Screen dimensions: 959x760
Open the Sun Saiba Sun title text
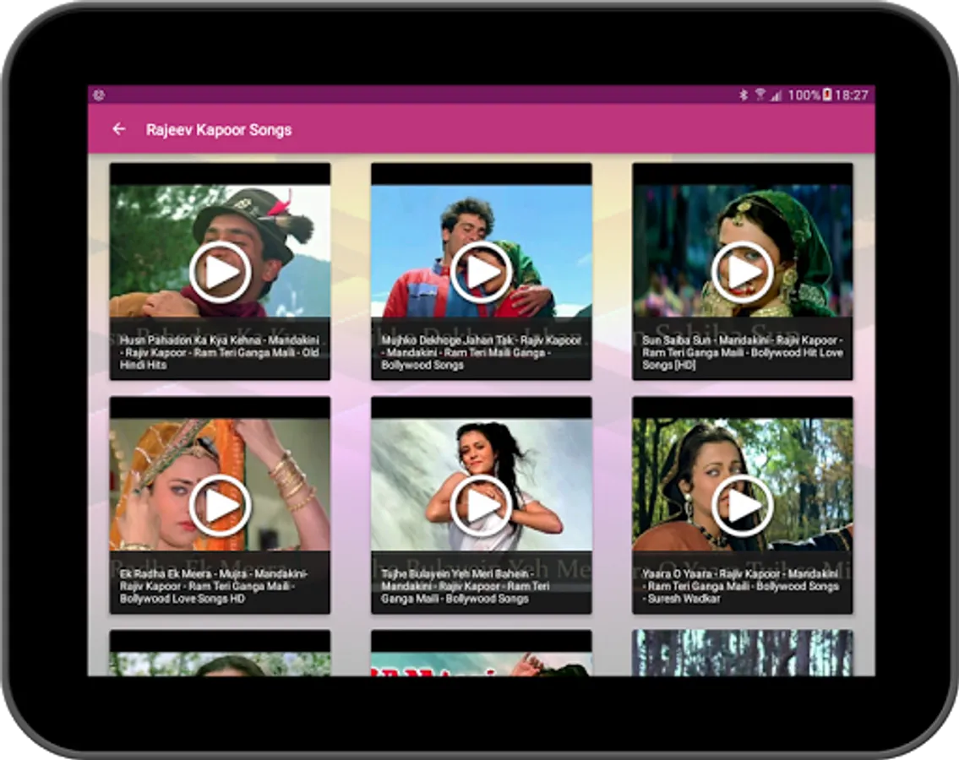click(x=743, y=352)
